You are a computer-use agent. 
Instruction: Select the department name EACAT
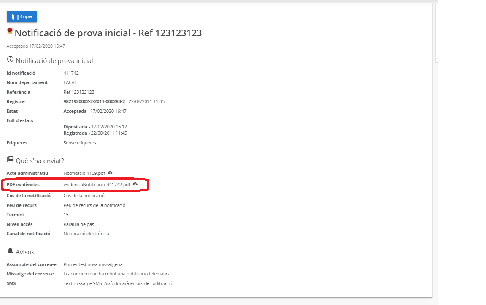(70, 82)
